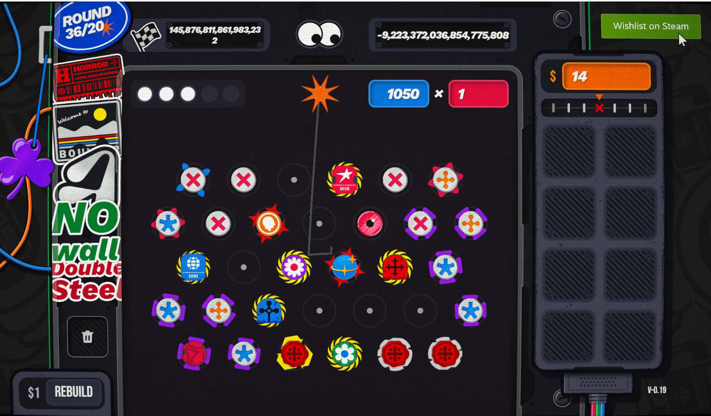The height and width of the screenshot is (416, 711).
Task: Click the green flower peg in bottom row
Action: coord(344,354)
